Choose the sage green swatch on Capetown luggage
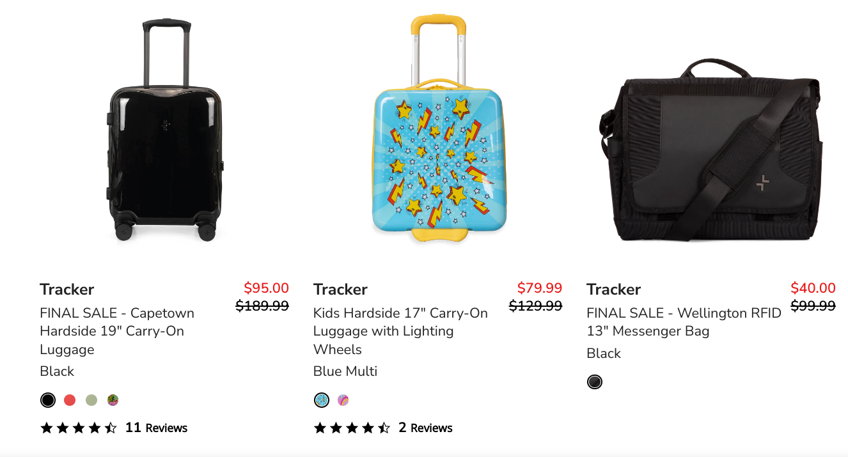Viewport: 848px width, 457px height. [91, 400]
